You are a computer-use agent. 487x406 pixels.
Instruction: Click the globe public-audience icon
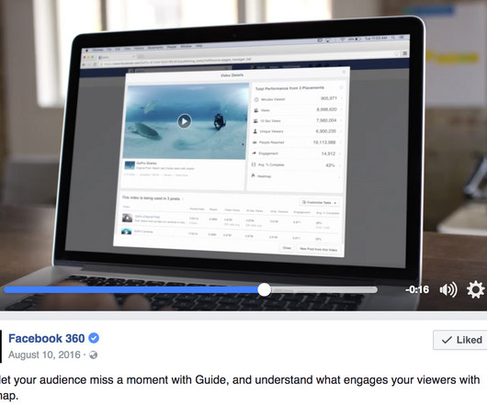click(93, 355)
